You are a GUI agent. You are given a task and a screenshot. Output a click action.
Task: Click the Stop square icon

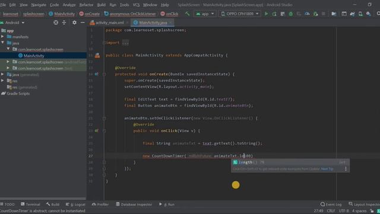pos(323,14)
